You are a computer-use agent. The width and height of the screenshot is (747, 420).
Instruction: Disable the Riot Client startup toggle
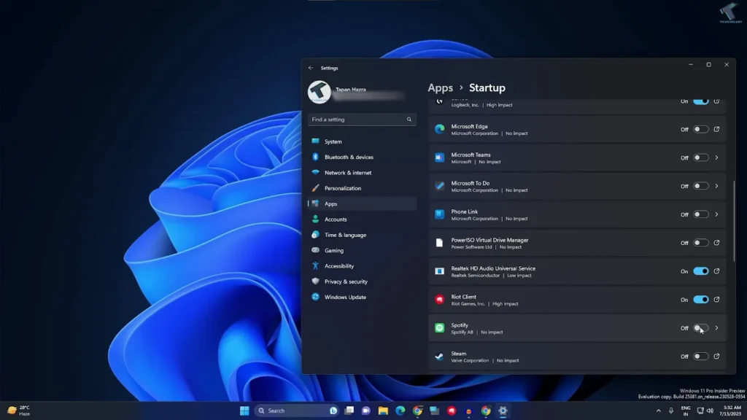[701, 300]
